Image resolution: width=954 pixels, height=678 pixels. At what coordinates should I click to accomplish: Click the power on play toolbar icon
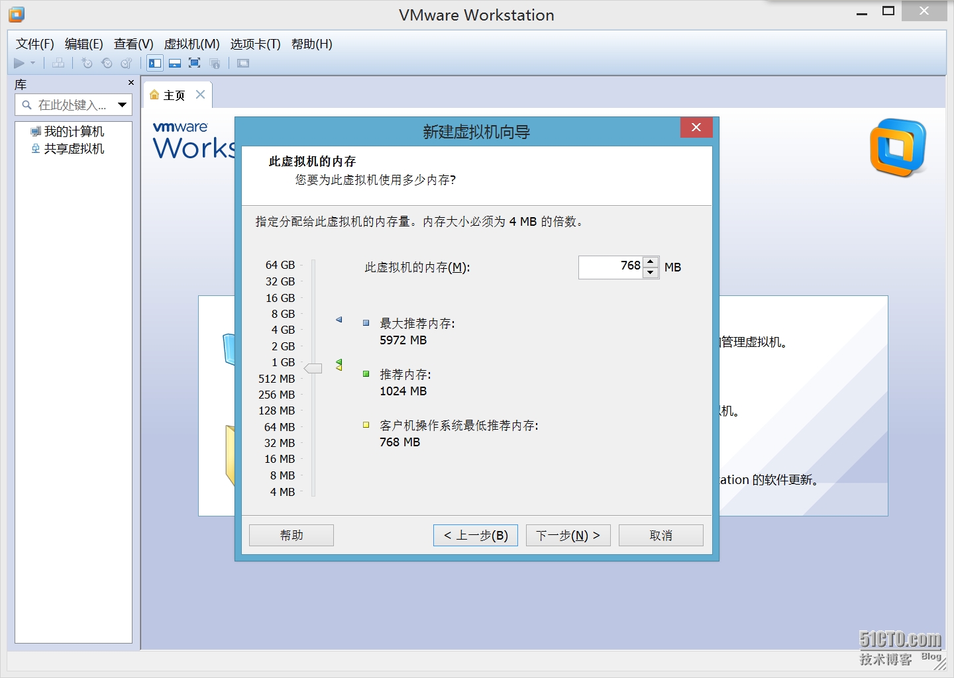19,63
